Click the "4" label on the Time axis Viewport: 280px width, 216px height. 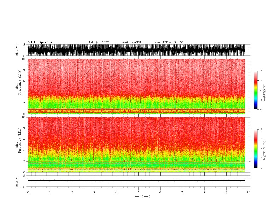(x=116, y=192)
